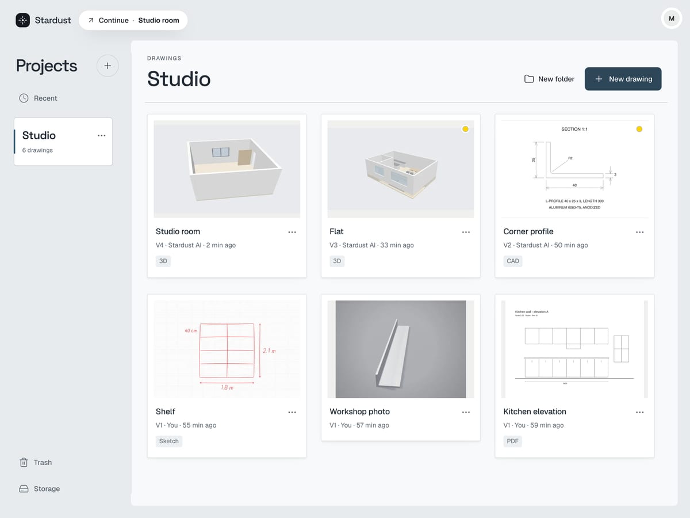The image size is (690, 518).
Task: Open the Corner profile section thumbnail
Action: coord(574,169)
